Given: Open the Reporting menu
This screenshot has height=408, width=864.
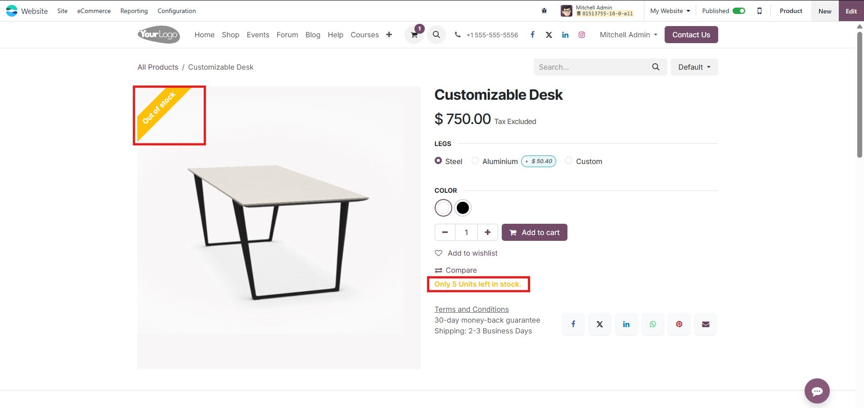Looking at the screenshot, I should (134, 11).
